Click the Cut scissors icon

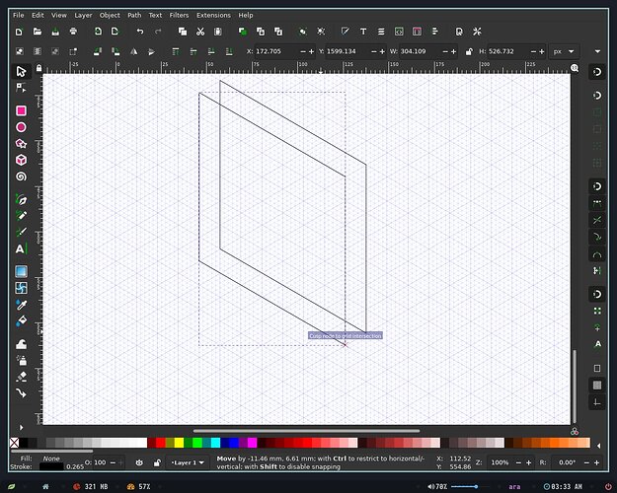coord(200,32)
